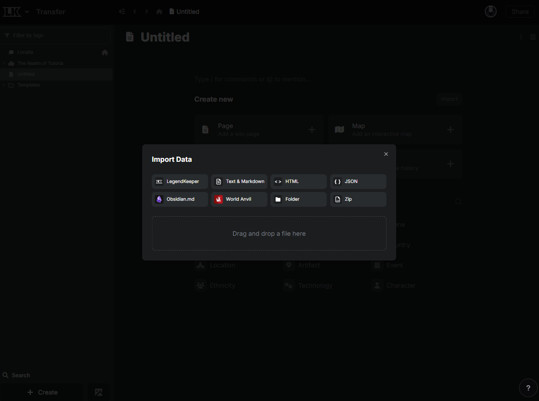
Task: Open the workspace switcher chevron beside the LK logo
Action: pos(26,12)
